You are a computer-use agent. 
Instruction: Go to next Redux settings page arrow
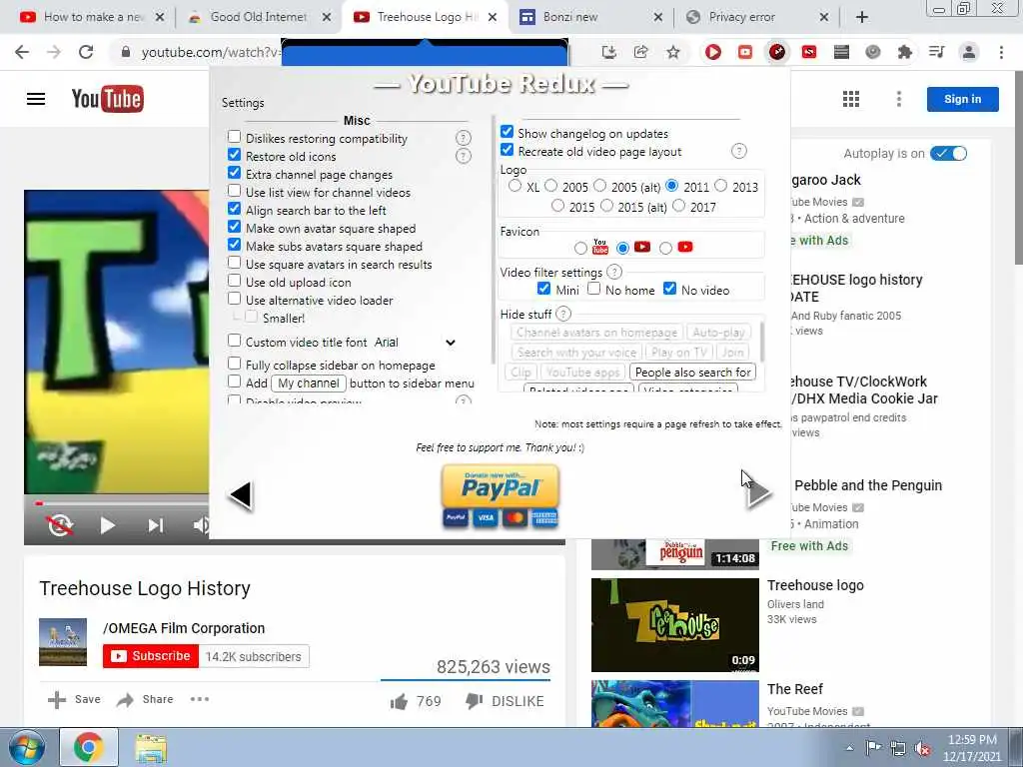pos(759,492)
